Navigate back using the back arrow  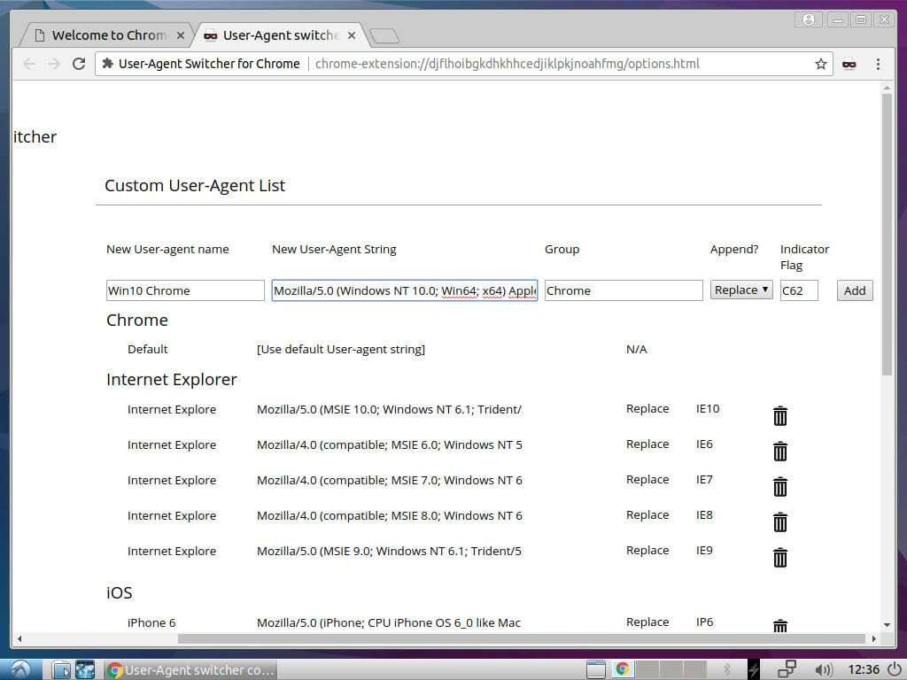pyautogui.click(x=29, y=63)
